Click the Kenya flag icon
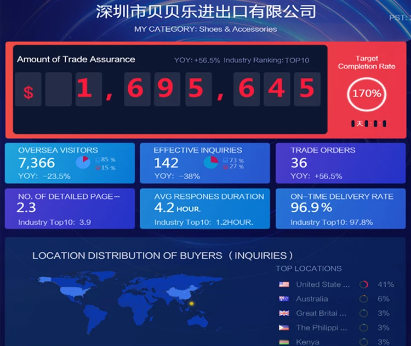This screenshot has height=346, width=411. click(x=284, y=342)
